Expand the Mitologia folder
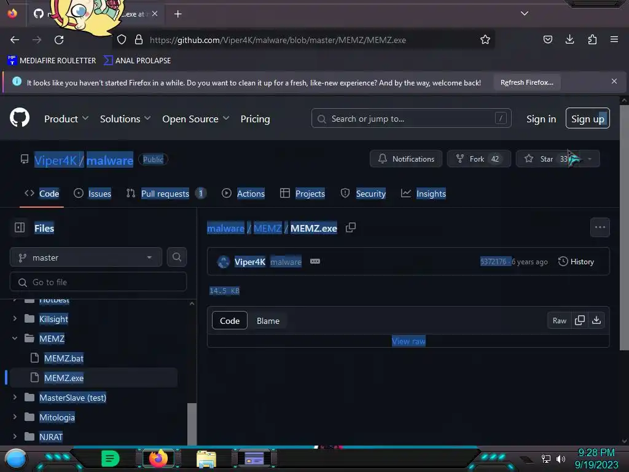Screen dimensions: 629x472 click(x=15, y=417)
